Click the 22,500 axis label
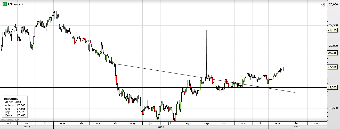 (334, 25)
